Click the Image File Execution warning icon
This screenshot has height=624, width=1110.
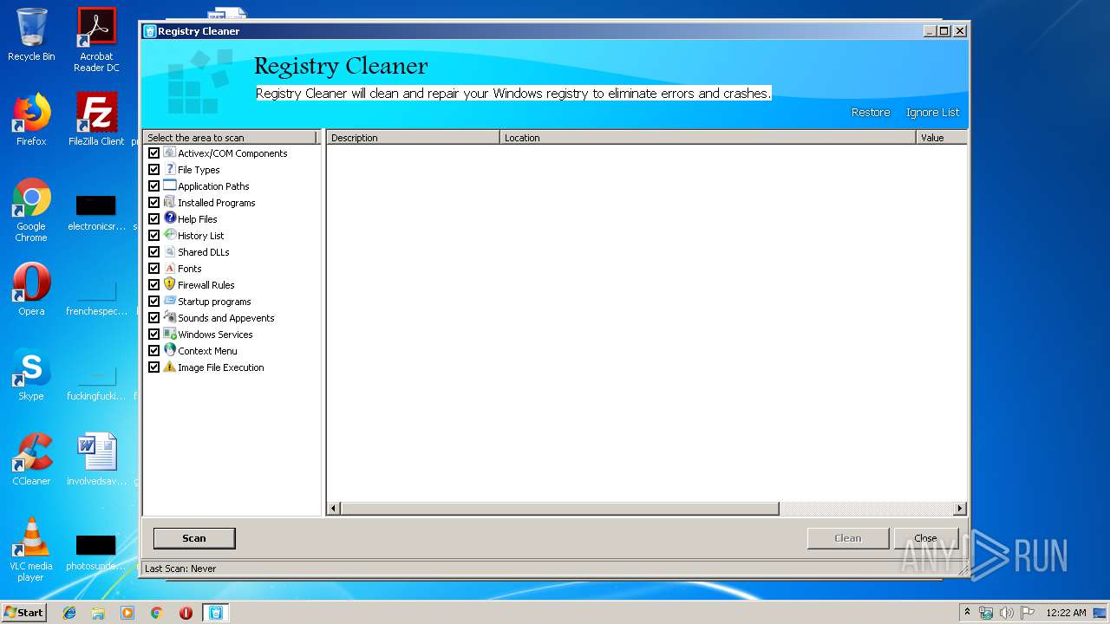[169, 367]
